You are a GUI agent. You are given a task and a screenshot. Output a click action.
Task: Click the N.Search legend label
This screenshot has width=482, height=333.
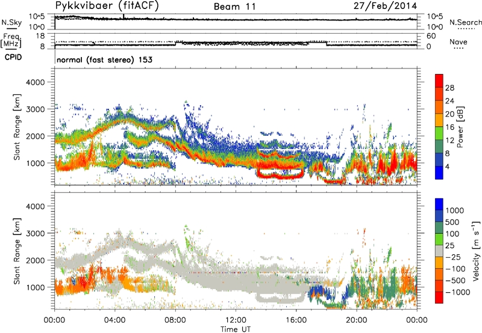pyautogui.click(x=465, y=22)
